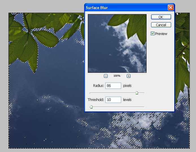Click the blur preview thumbnail
This screenshot has width=196, height=152.
coord(117,43)
